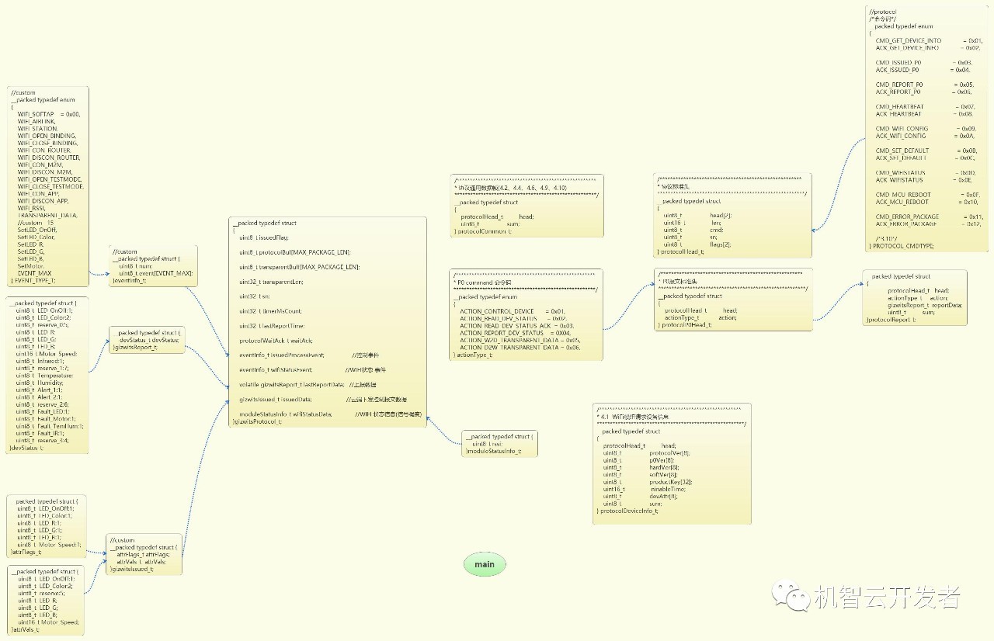994x641 pixels.
Task: Click the moduleStatusInfo_t struct node
Action: (x=498, y=444)
